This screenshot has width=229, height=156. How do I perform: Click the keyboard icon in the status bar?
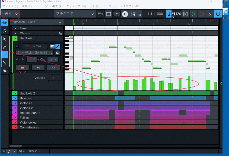pyautogui.click(x=3, y=151)
